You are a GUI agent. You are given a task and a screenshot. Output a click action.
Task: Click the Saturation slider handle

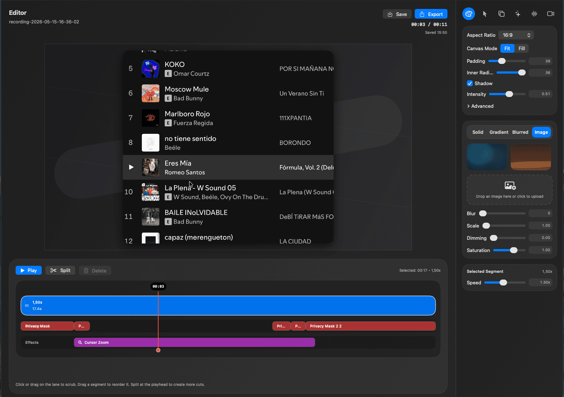pos(514,250)
